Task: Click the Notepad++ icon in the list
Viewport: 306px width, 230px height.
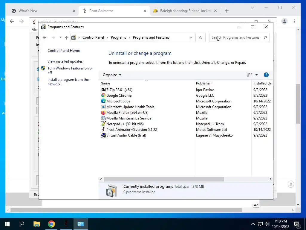Action: click(103, 124)
